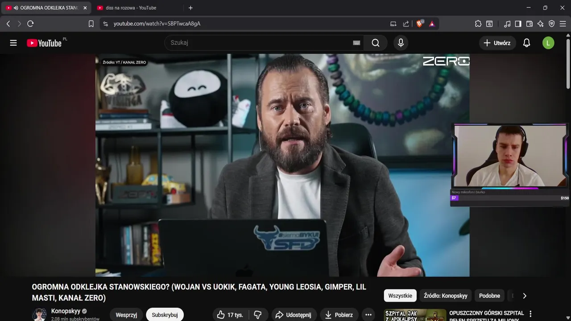
Task: Toggle the browser sidebar panel
Action: point(518,24)
